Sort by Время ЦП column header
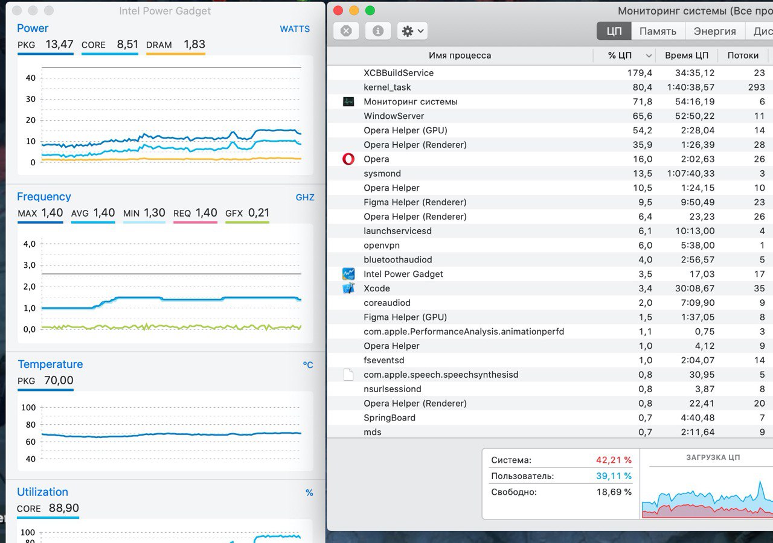773x543 pixels. [687, 56]
